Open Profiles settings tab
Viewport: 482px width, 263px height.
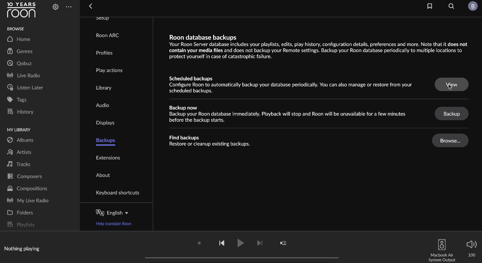click(x=104, y=53)
